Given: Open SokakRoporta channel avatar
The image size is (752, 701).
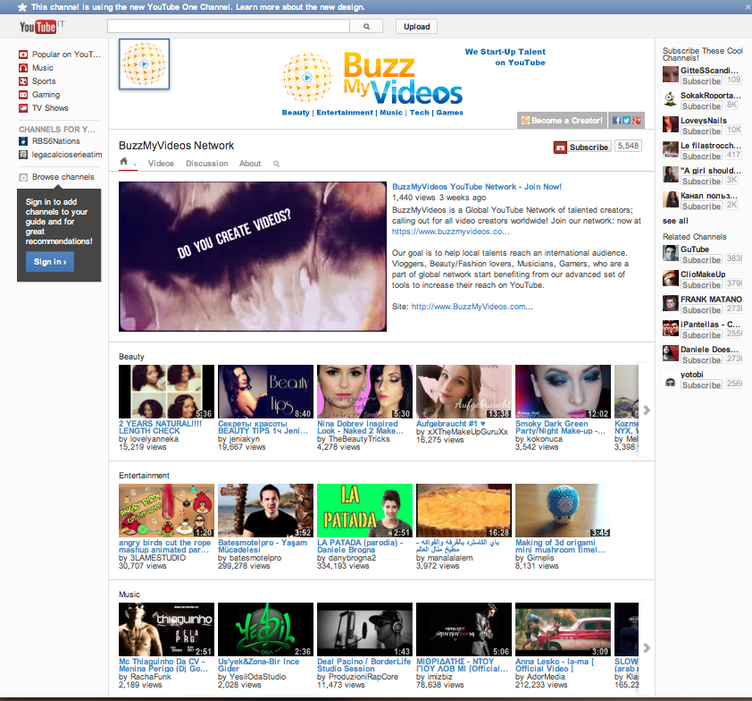Looking at the screenshot, I should point(671,100).
